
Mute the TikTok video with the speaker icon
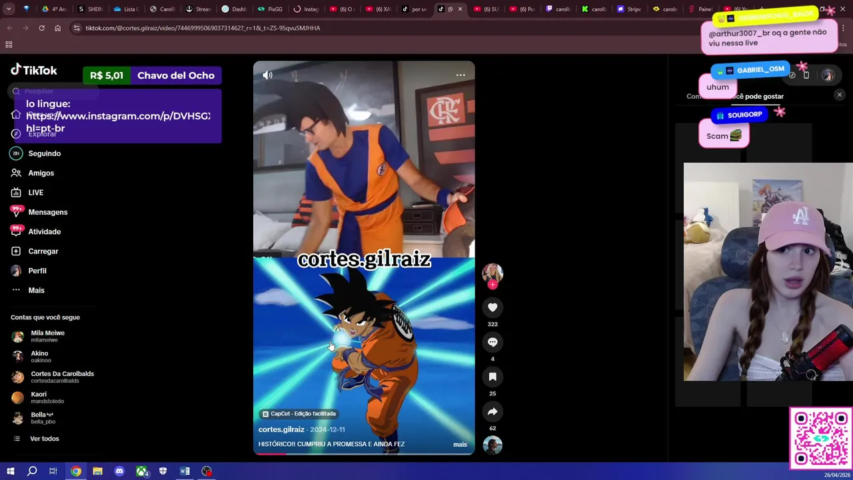point(267,75)
